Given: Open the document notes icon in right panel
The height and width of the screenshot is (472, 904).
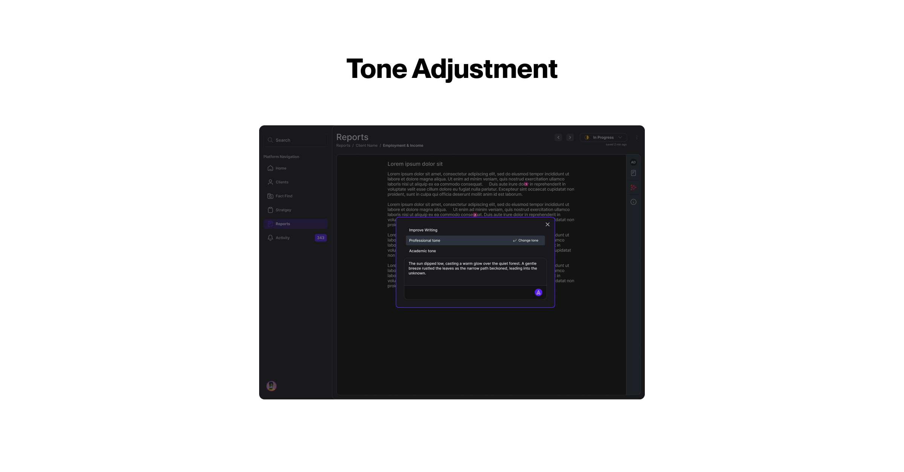Looking at the screenshot, I should pyautogui.click(x=633, y=173).
